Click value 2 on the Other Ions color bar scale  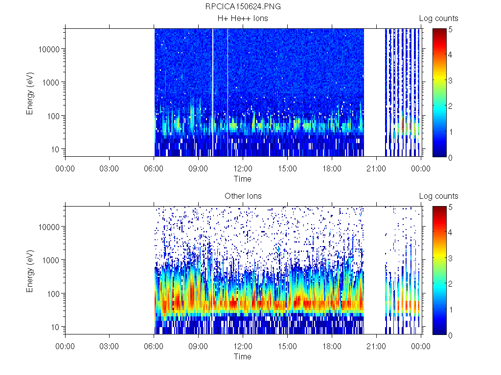(450, 284)
